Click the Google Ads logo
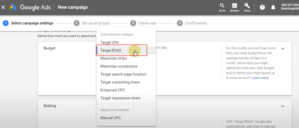This screenshot has height=128, width=299. click(x=30, y=7)
